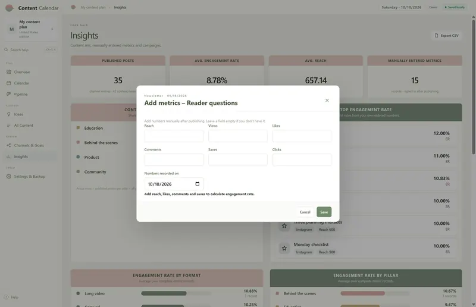
Task: Click the Insights bar chart icon
Action: click(x=8, y=156)
